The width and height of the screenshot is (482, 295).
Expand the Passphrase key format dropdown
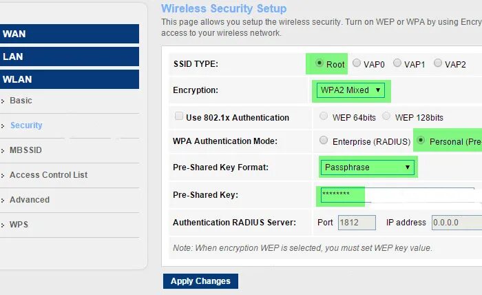coord(367,167)
